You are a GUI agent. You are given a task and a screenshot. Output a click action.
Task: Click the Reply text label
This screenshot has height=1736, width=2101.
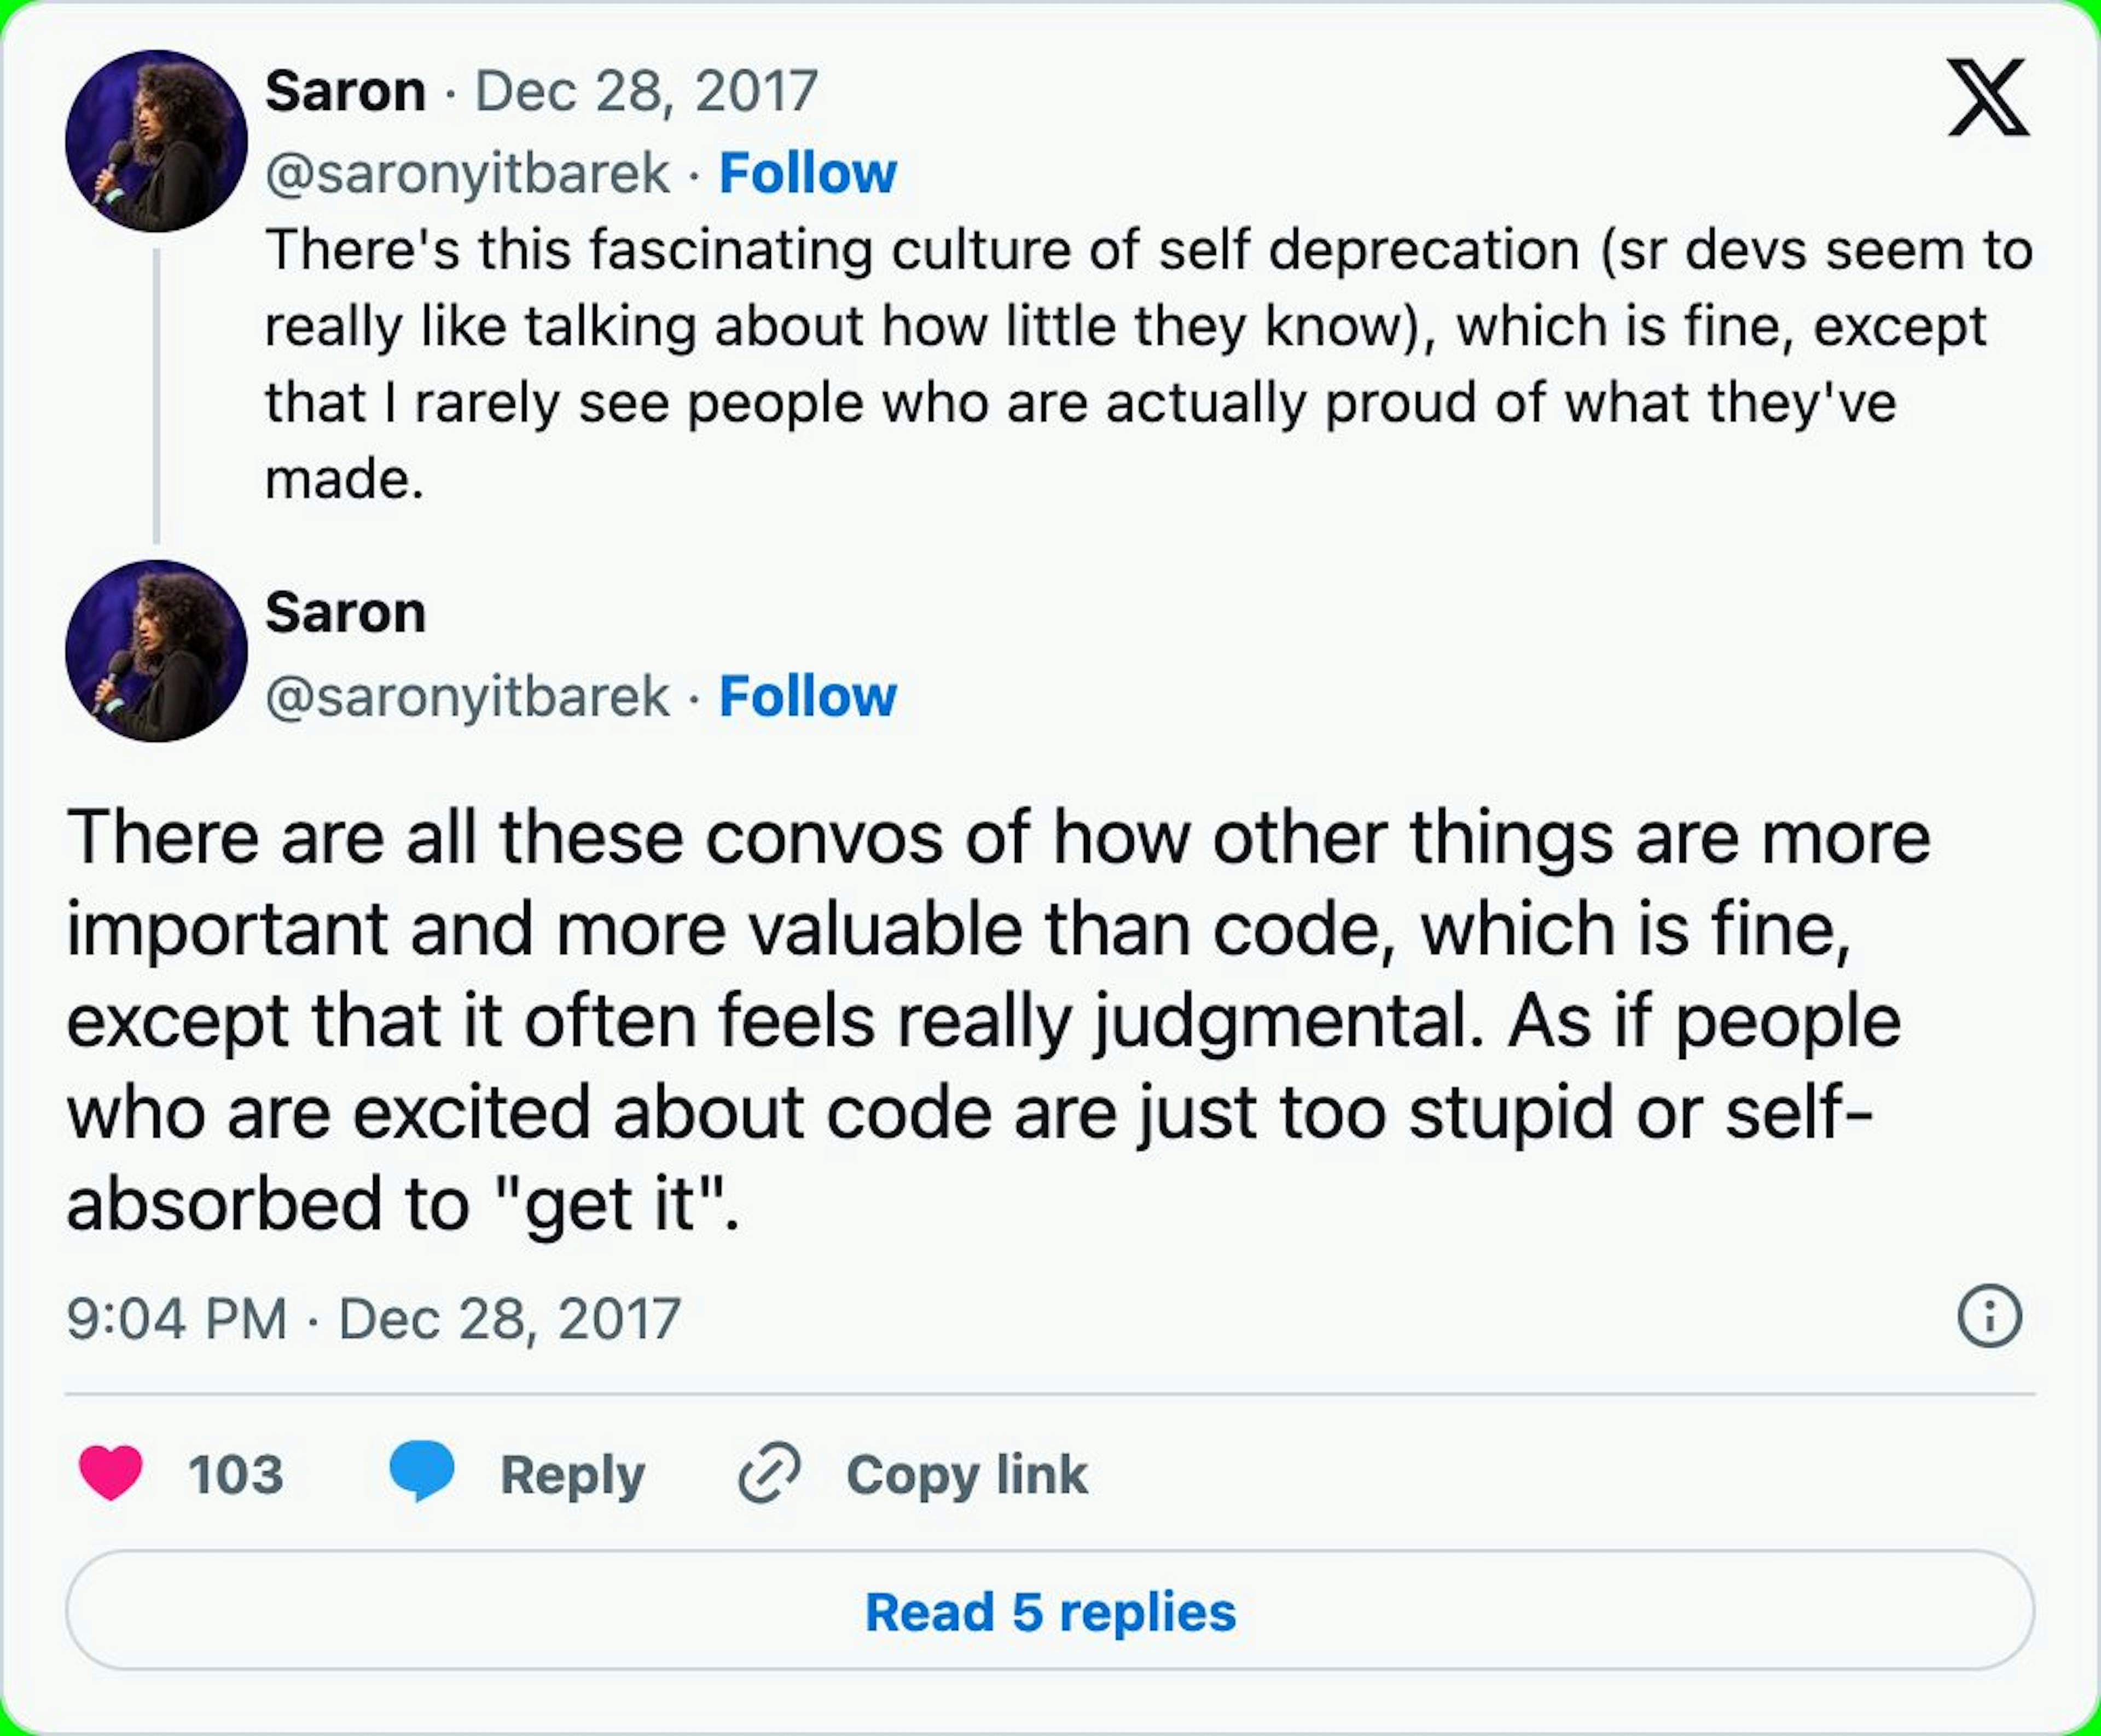(x=572, y=1474)
